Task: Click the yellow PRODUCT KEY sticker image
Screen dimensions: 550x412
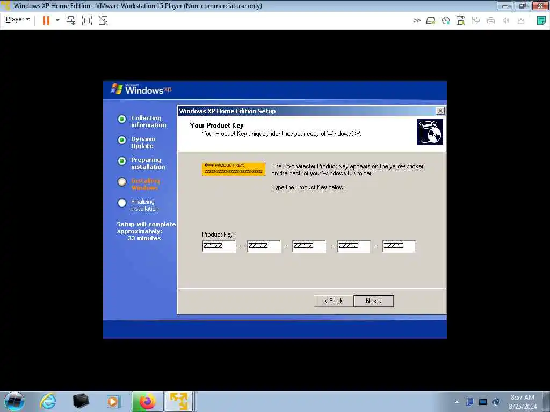Action: (x=233, y=169)
